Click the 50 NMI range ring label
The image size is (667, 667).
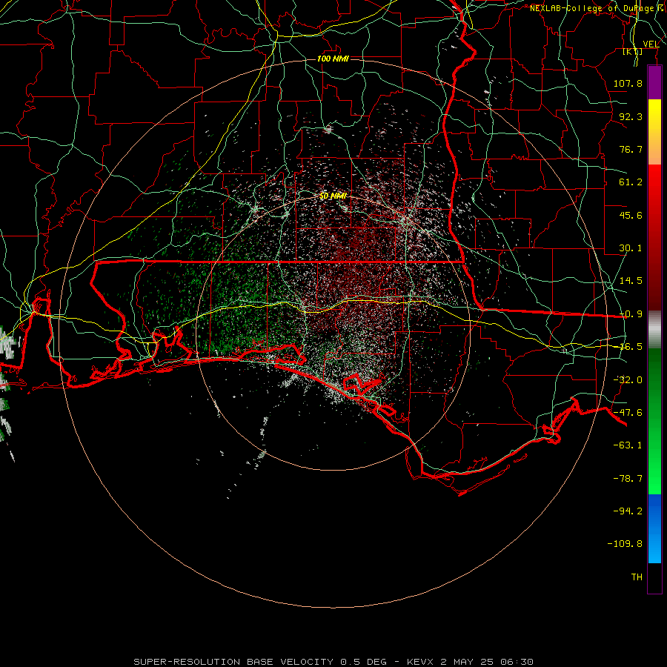click(x=333, y=196)
